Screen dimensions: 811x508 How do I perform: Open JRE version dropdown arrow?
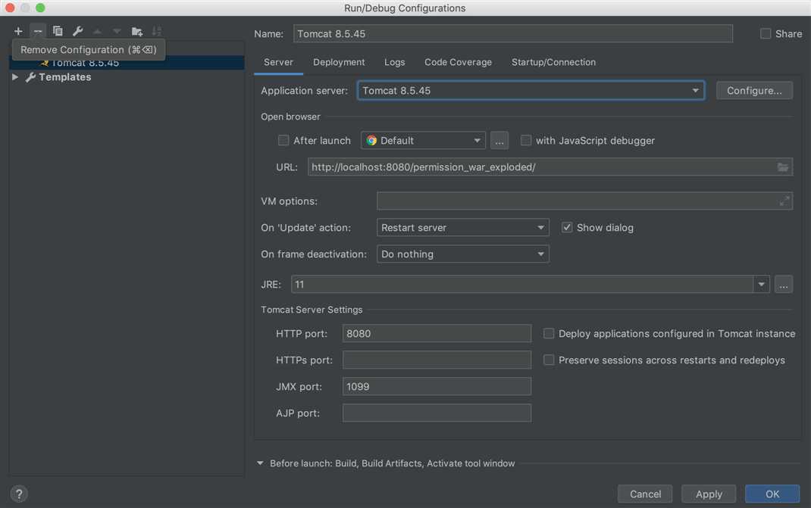coord(761,284)
